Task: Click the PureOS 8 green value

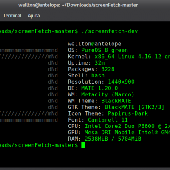Action: [105, 50]
